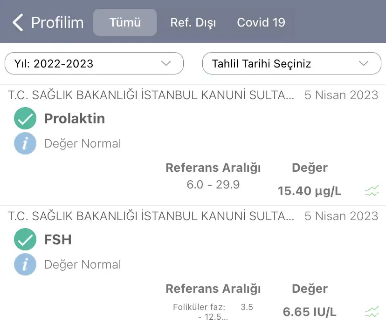The height and width of the screenshot is (323, 386).
Task: Expand Tahlil Tarihi Seçiniz dropdown
Action: coord(291,64)
